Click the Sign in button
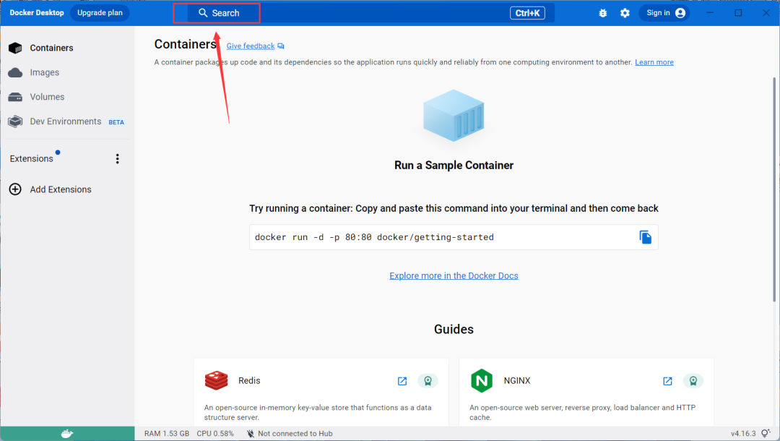 (664, 13)
